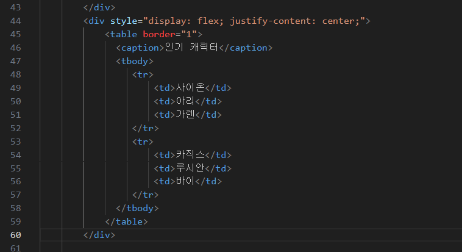Click the "display: flex; justify-content: center;" string
462x252 pixels.
[x=254, y=21]
